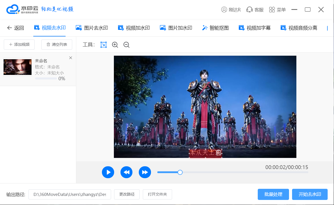Open the 刚达R user account
This screenshot has height=205, width=334.
(231, 10)
